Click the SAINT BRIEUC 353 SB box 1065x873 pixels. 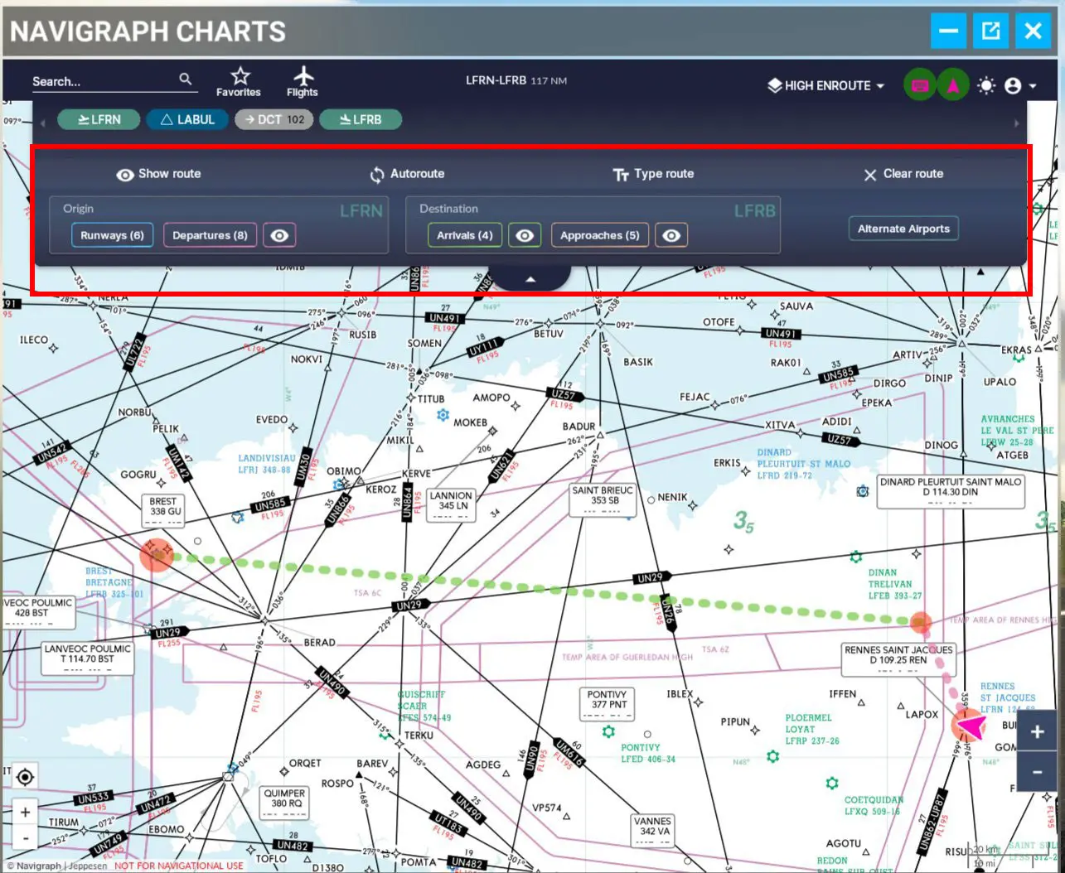point(603,499)
